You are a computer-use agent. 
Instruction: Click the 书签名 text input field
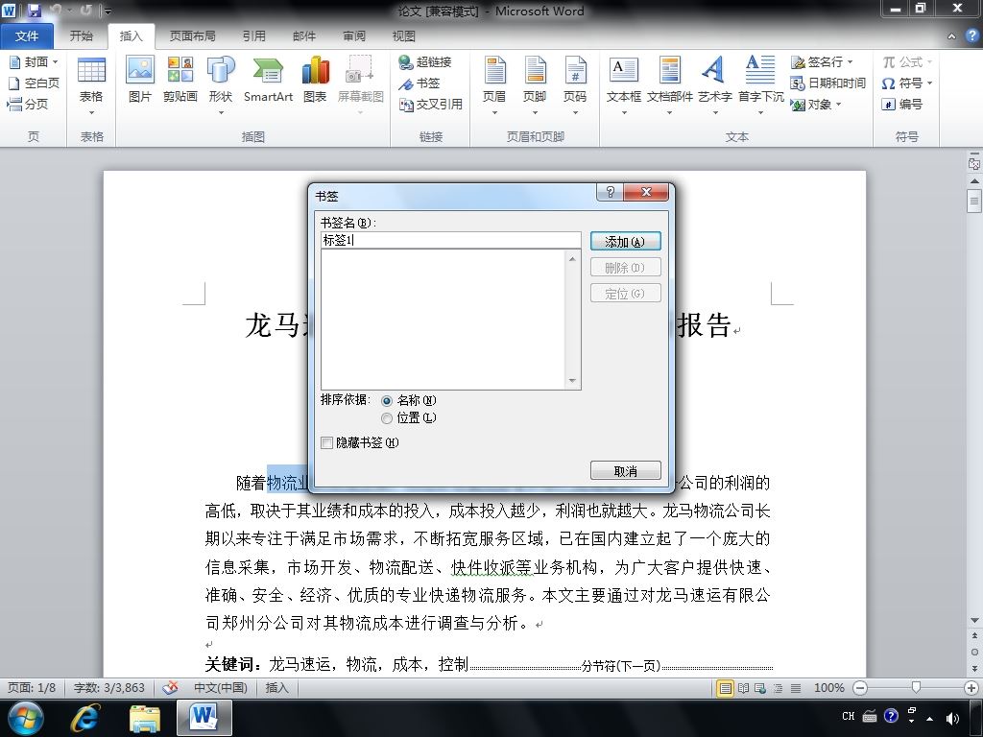pyautogui.click(x=451, y=240)
